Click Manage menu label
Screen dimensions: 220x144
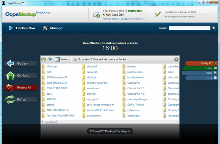tap(56, 28)
